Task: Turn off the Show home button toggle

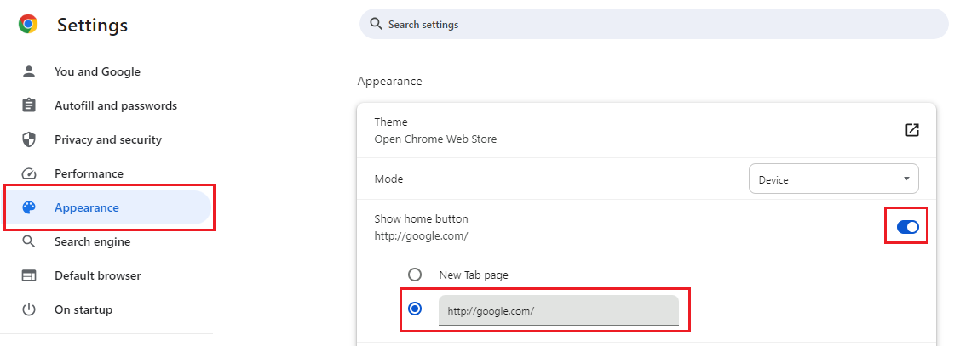Action: pyautogui.click(x=907, y=227)
